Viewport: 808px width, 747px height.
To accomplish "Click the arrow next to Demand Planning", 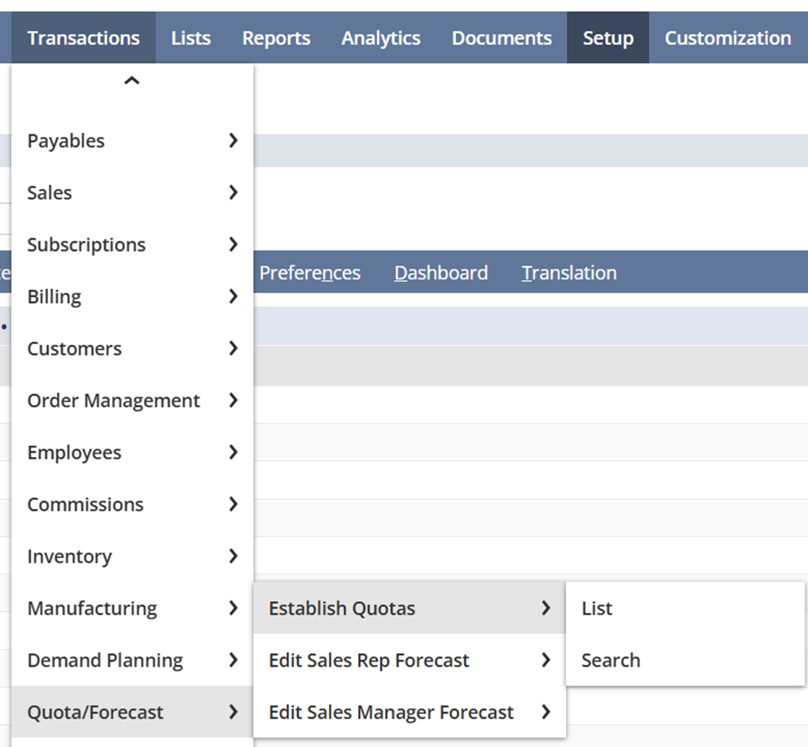I will point(233,660).
